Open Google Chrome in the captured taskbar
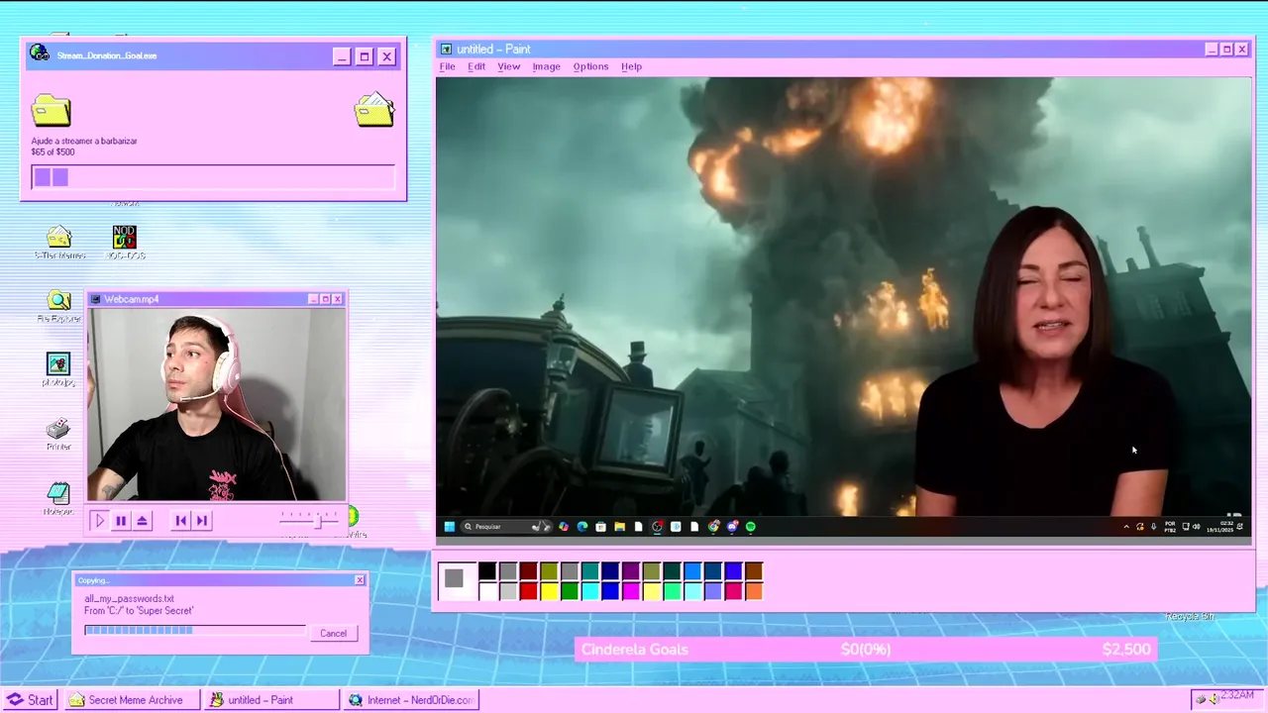1268x713 pixels. pyautogui.click(x=713, y=527)
